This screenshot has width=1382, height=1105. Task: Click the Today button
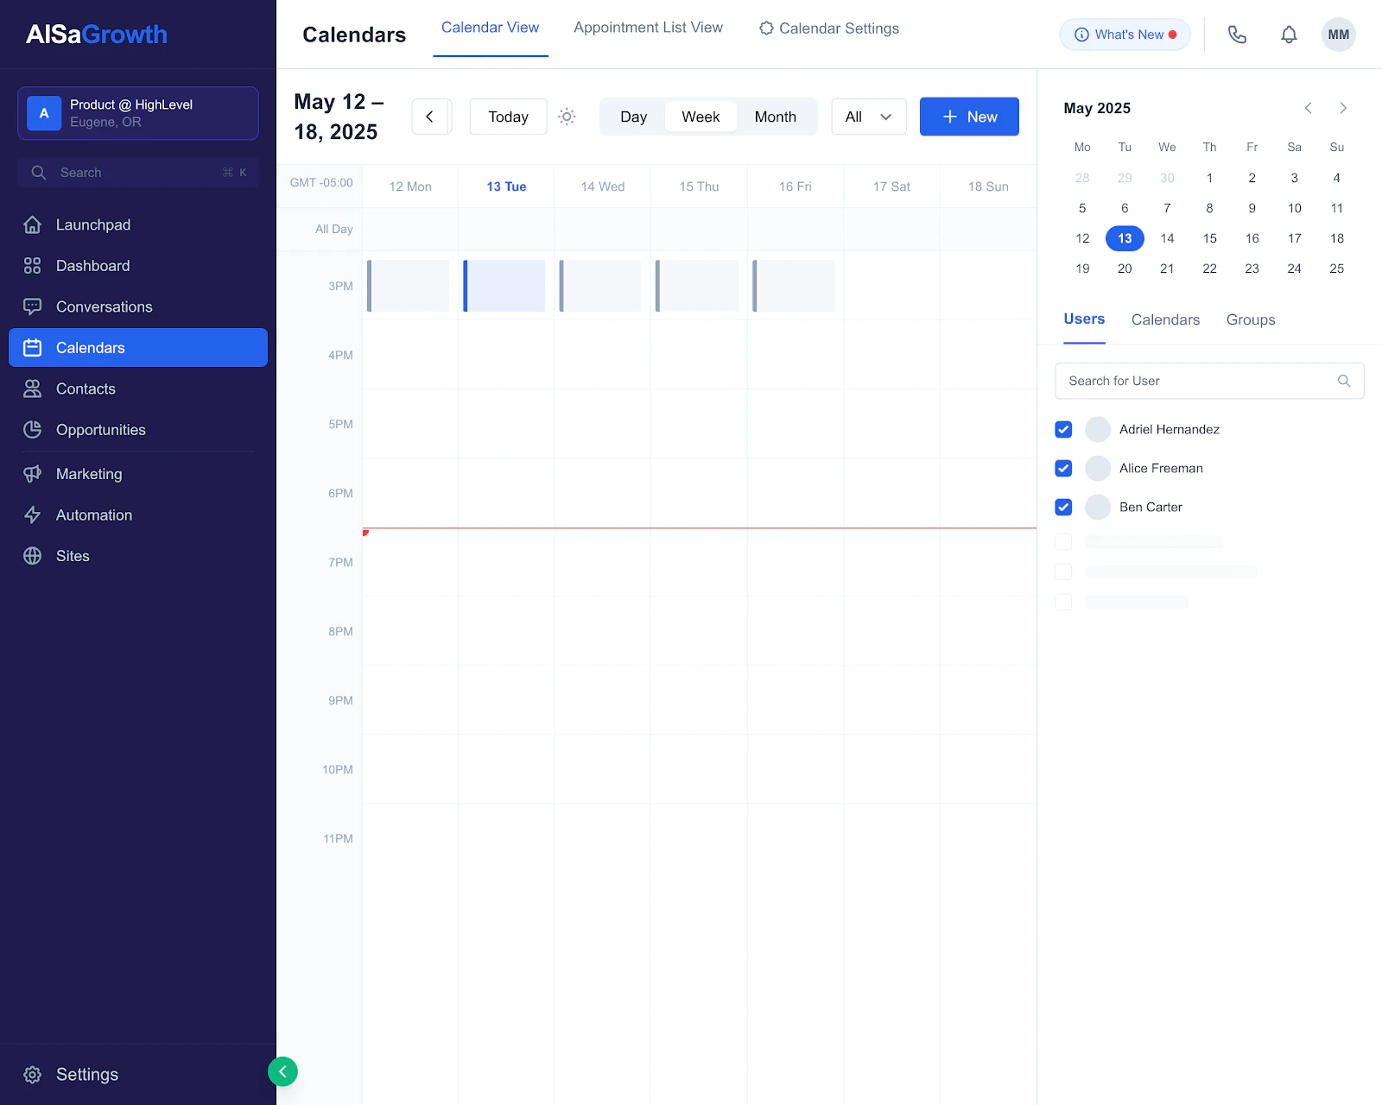(508, 117)
